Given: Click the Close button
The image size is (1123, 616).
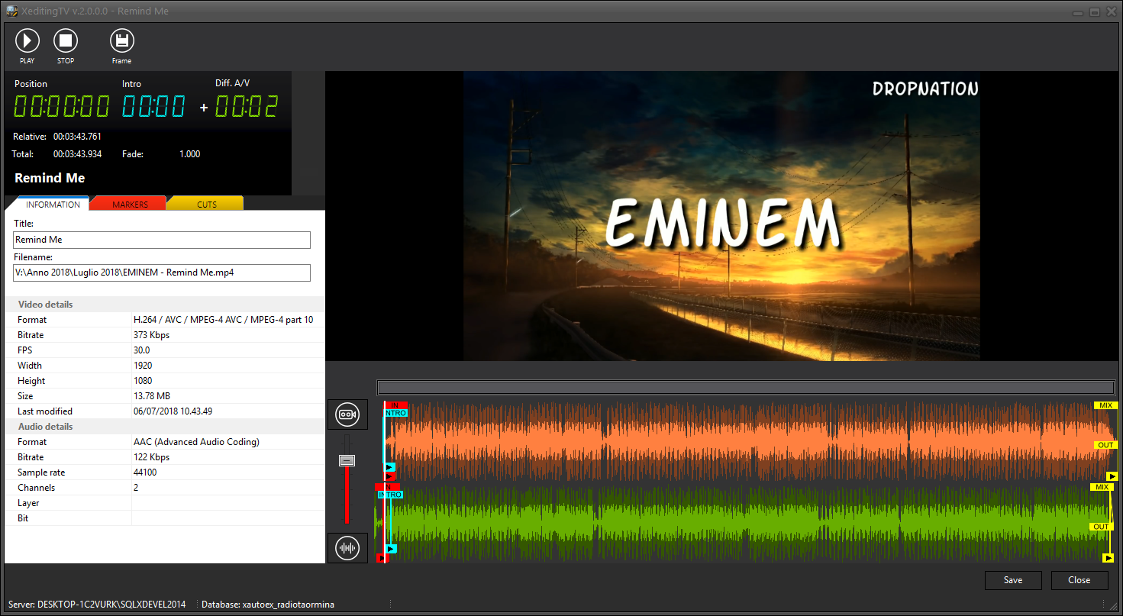Looking at the screenshot, I should point(1079,580).
